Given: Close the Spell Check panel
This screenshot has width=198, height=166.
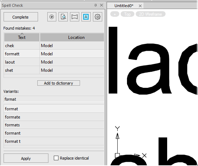Looking at the screenshot, I should [x=102, y=5].
